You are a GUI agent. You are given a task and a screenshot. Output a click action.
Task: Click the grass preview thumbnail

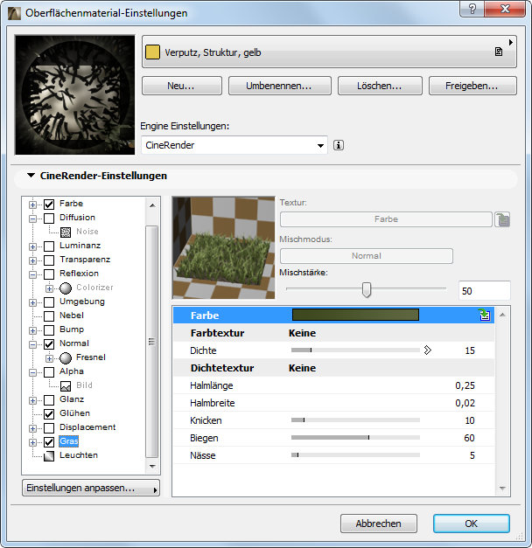[224, 248]
